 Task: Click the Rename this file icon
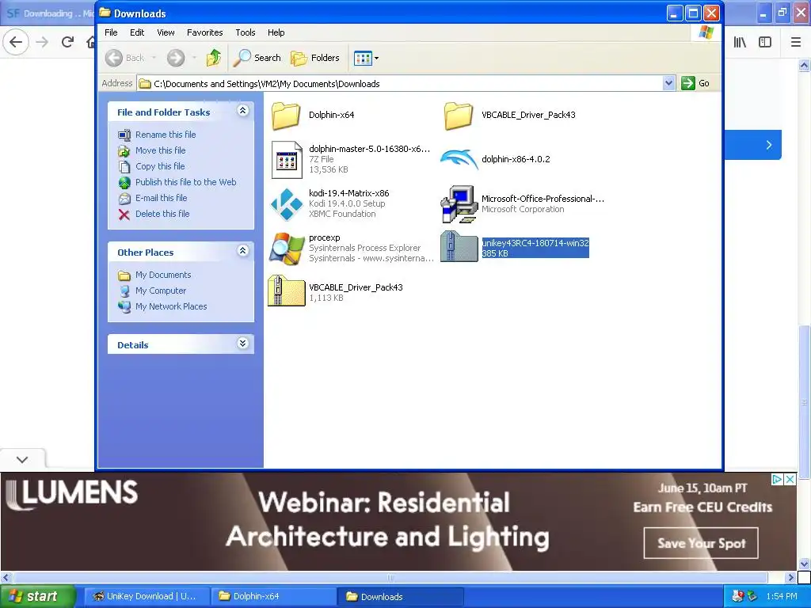coord(124,135)
